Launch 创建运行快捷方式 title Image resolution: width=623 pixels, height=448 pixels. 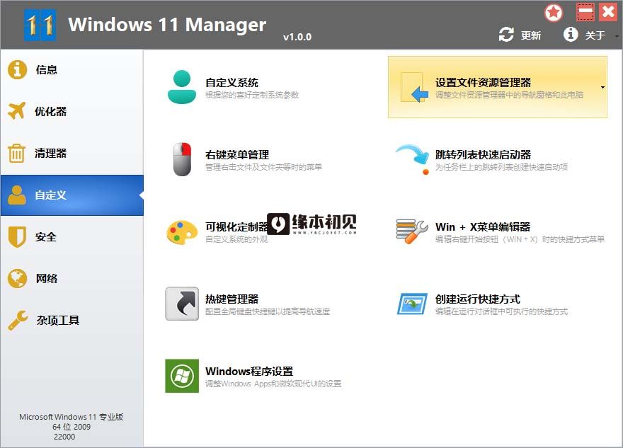click(x=478, y=299)
